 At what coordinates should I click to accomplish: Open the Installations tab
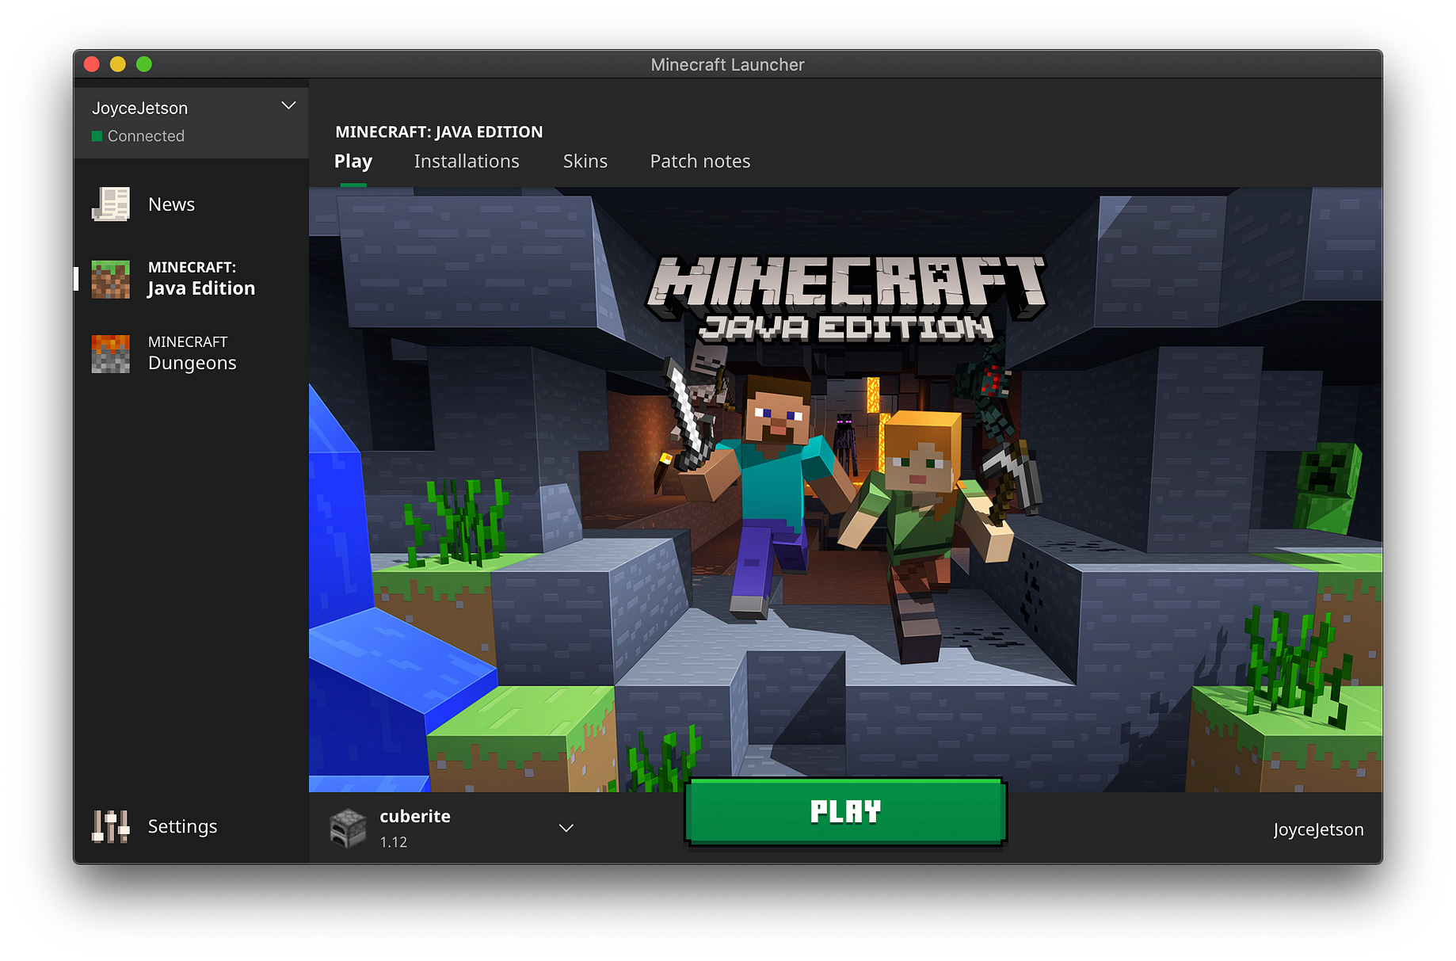tap(467, 162)
